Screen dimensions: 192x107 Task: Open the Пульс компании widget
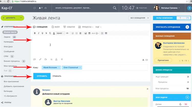click(172, 18)
